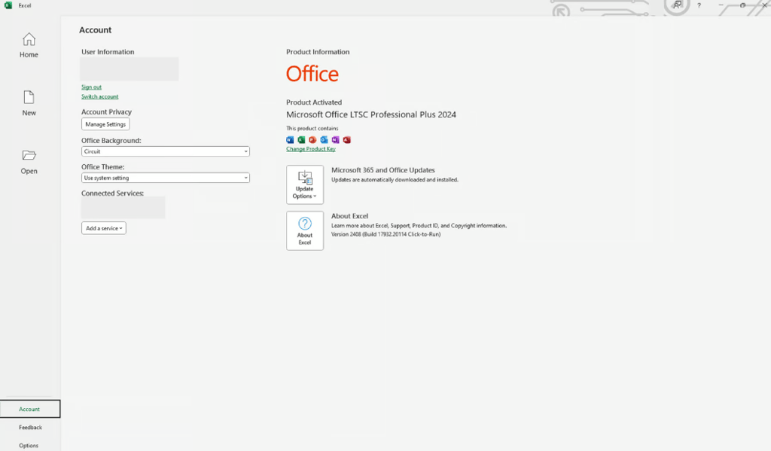
Task: Click the 'Updates are automatically downloaded' text
Action: tap(395, 180)
